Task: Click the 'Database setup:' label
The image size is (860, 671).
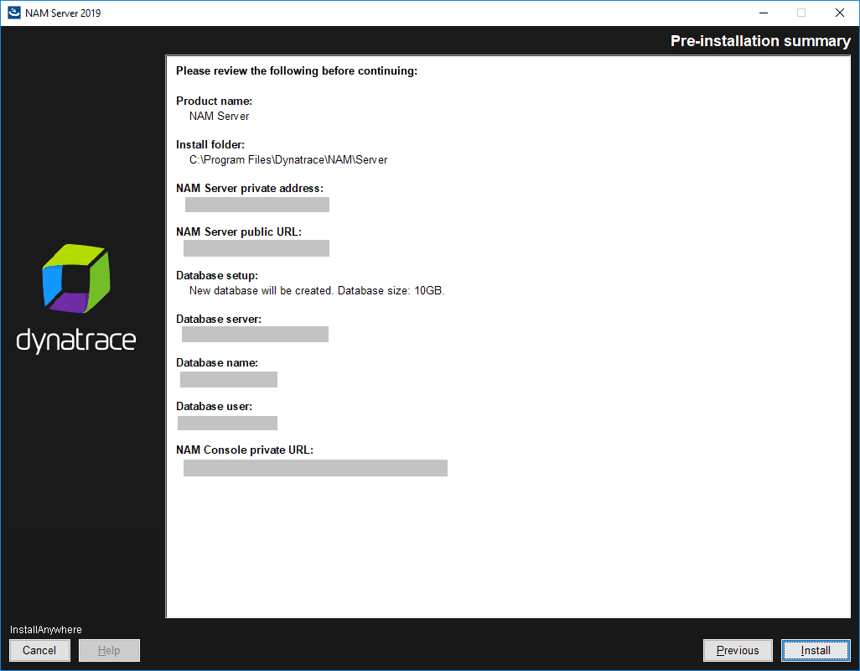Action: (x=217, y=275)
